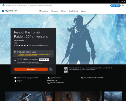The height and width of the screenshot is (101, 126).
Task: Click the Iniciar sesión button
Action: click(115, 5)
